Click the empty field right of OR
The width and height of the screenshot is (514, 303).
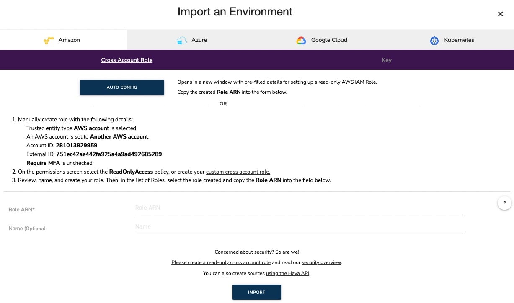pyautogui.click(x=362, y=105)
